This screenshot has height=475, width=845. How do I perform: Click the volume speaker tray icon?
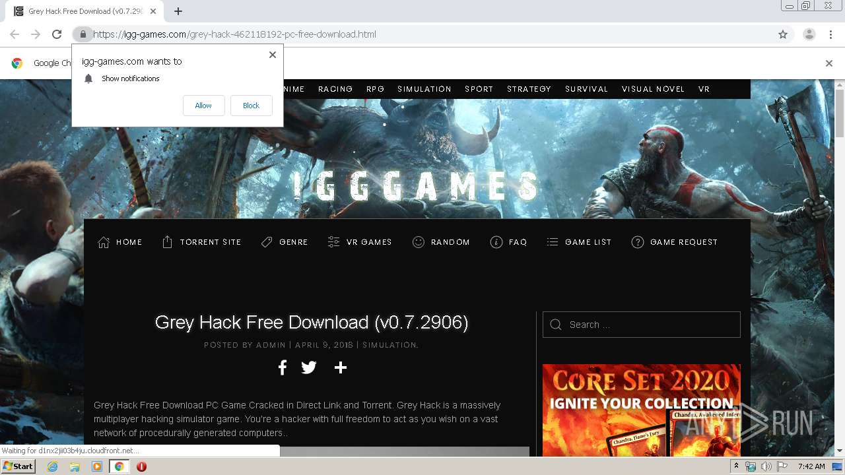766,466
